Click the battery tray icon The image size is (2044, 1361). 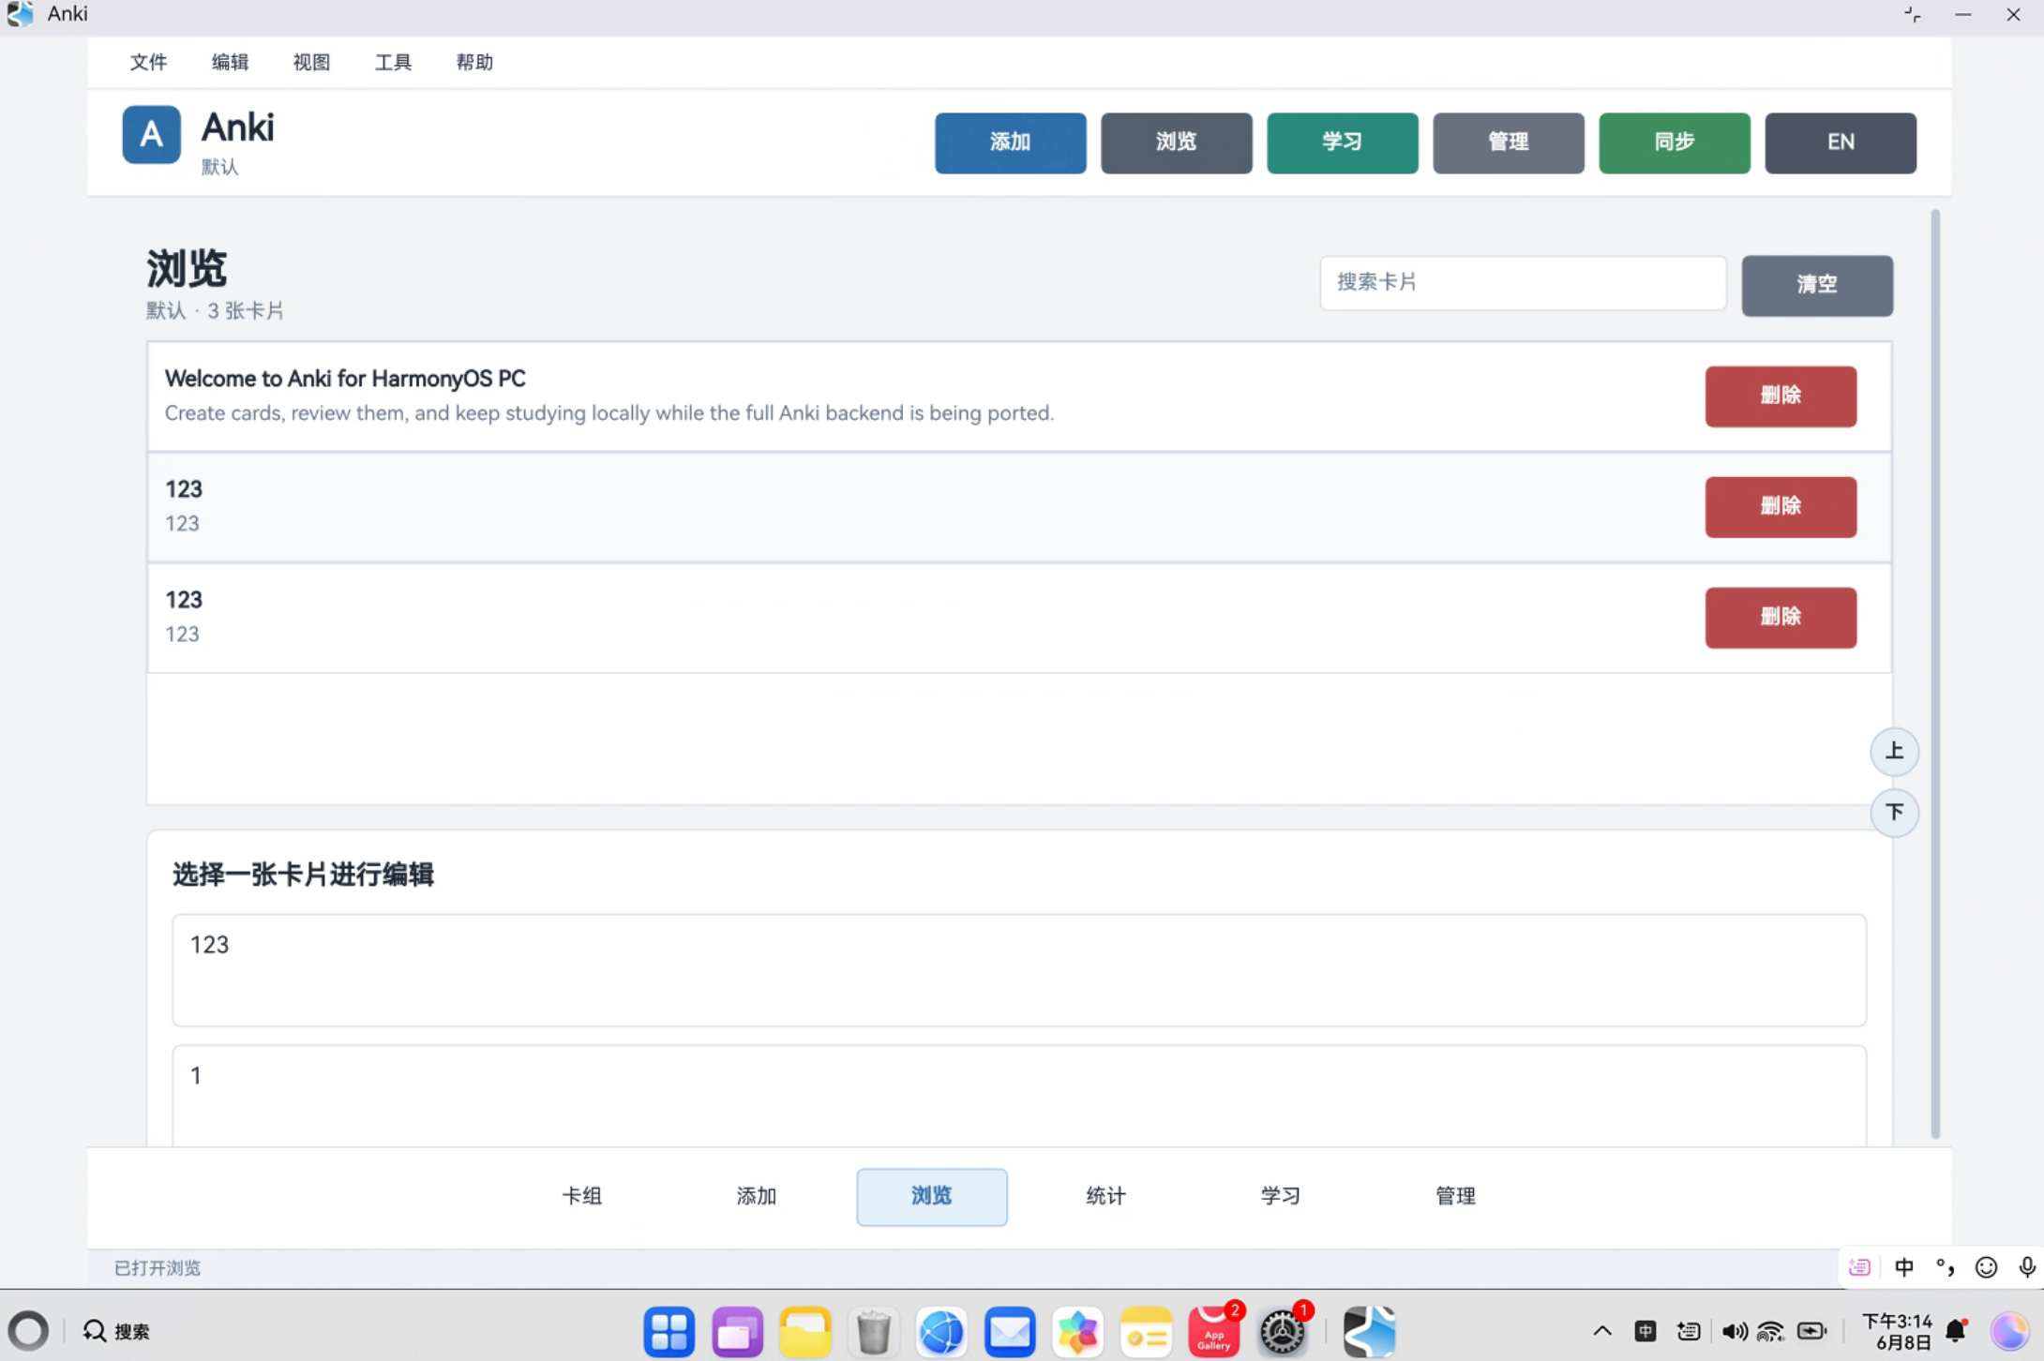click(x=1811, y=1331)
